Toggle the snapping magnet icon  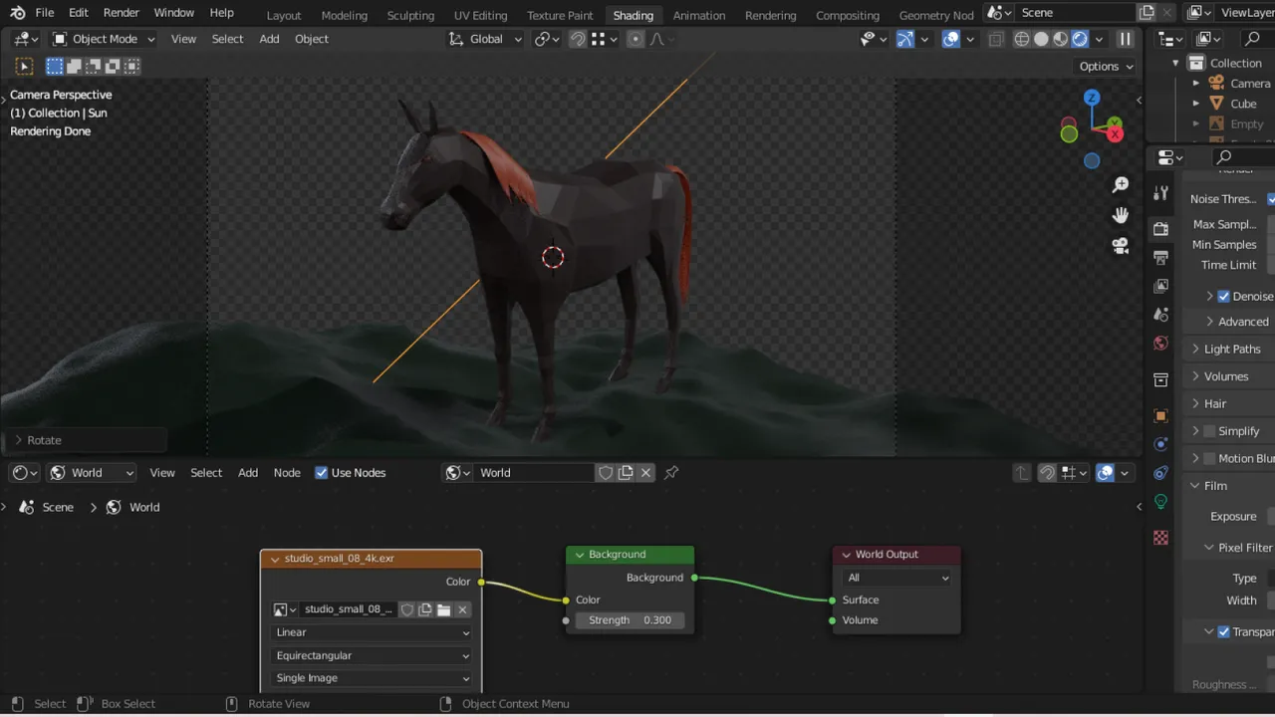578,39
